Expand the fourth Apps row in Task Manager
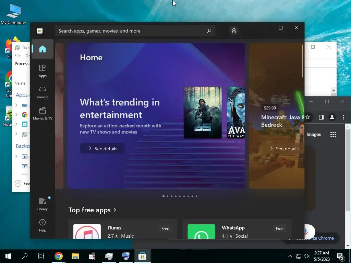Screen dimensions: 351x263 coord(16,134)
